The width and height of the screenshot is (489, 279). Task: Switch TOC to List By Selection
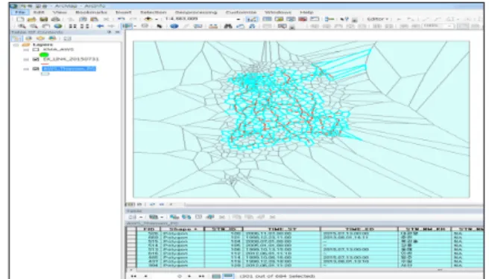pos(52,38)
